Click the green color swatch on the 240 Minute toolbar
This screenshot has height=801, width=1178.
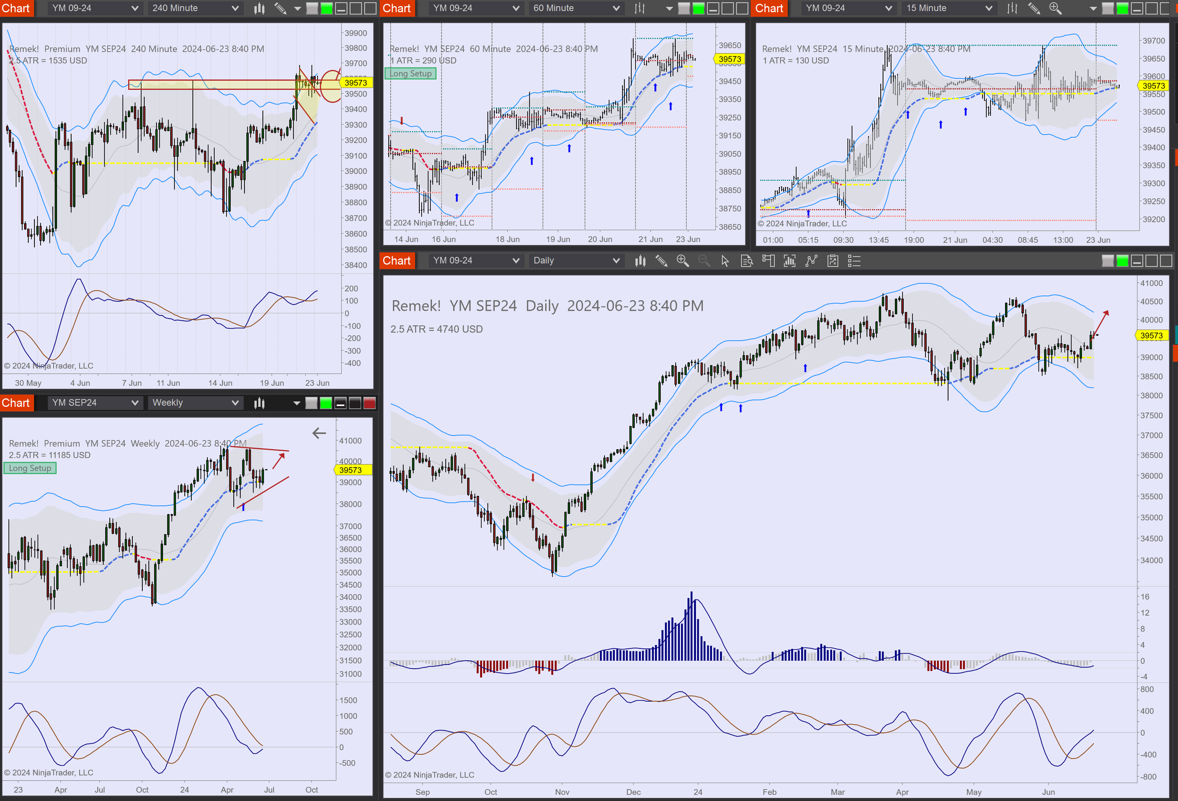[327, 8]
